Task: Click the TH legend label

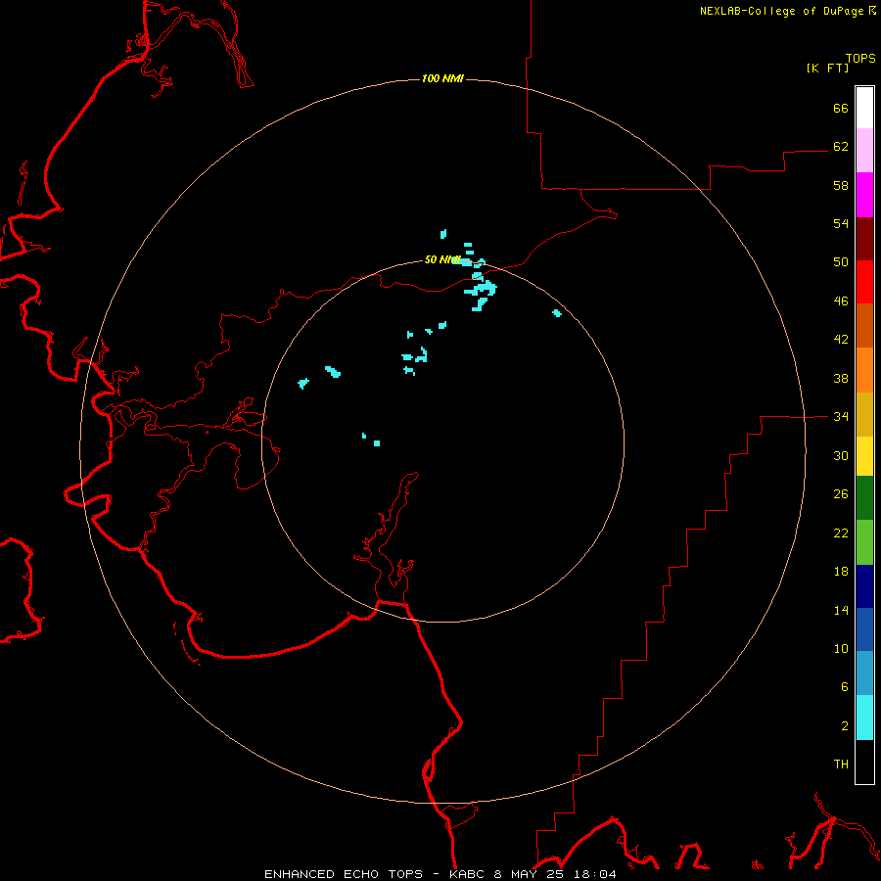Action: (841, 765)
